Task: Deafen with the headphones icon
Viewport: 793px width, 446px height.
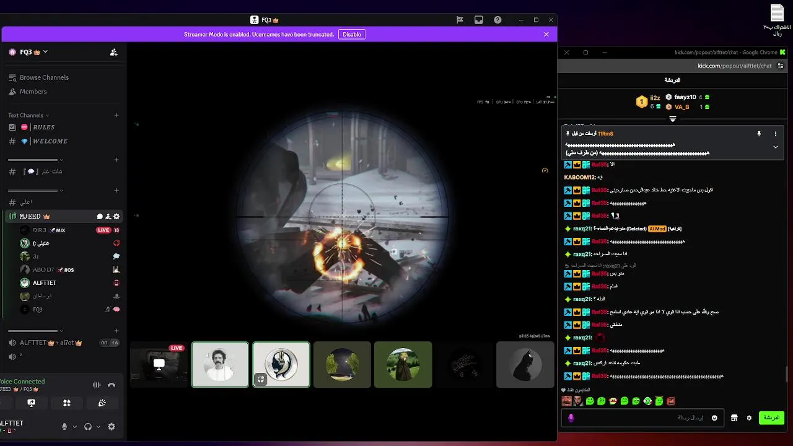Action: (88, 427)
